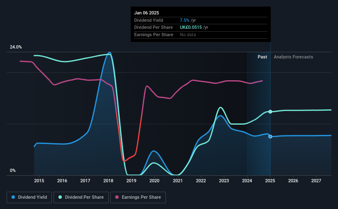338x209 pixels.
Task: Click the blue Dividend Yield legend dot
Action: [13, 197]
